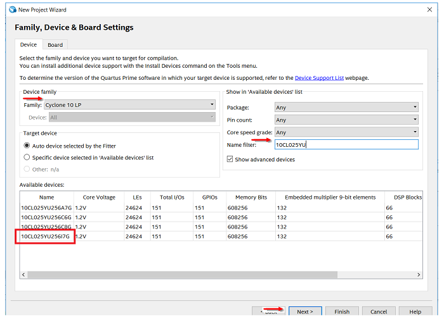The height and width of the screenshot is (321, 444).
Task: Select device 10CL025YU256I7G in the list
Action: (46, 237)
